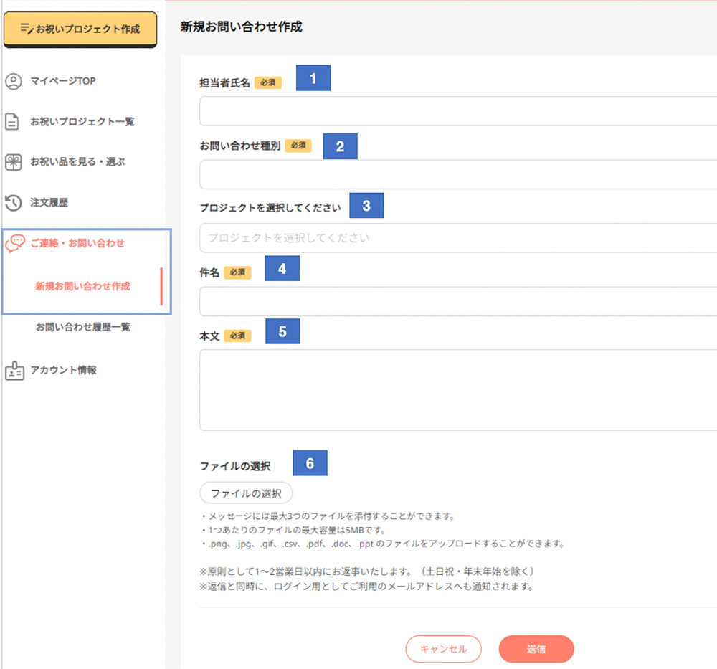Click the person icon beside マイページTOP
The image size is (717, 669).
click(x=14, y=81)
